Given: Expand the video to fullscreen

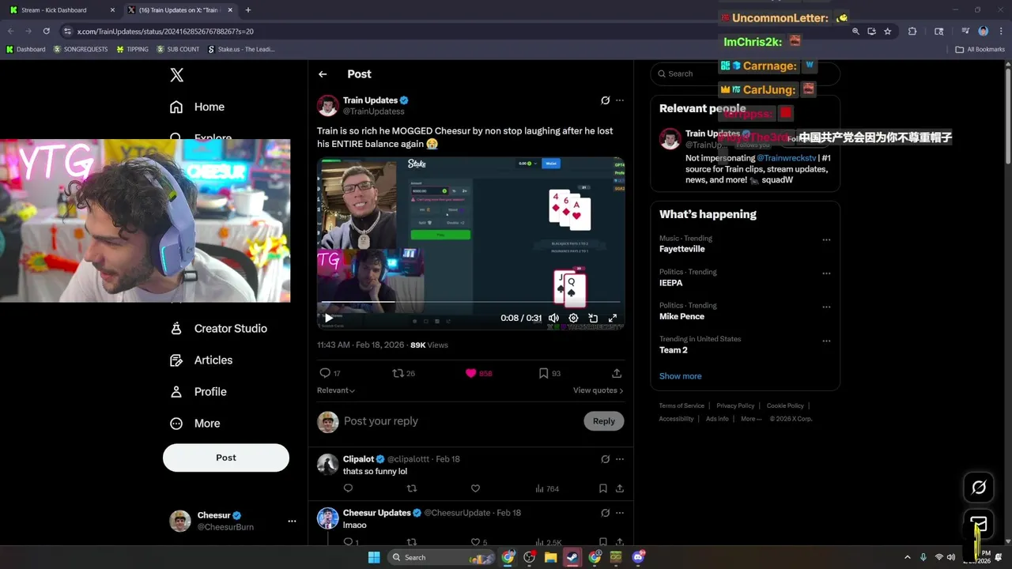Looking at the screenshot, I should tap(613, 318).
